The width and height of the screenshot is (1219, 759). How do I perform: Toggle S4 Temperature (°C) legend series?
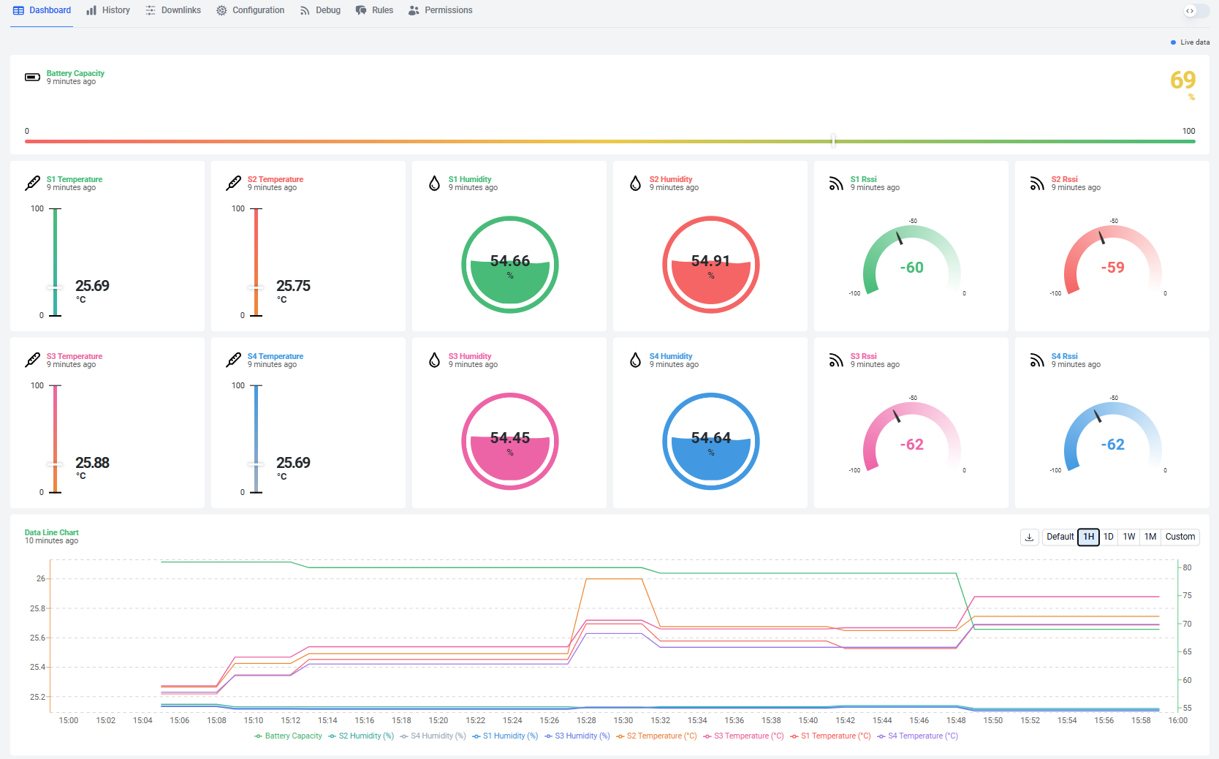[917, 736]
